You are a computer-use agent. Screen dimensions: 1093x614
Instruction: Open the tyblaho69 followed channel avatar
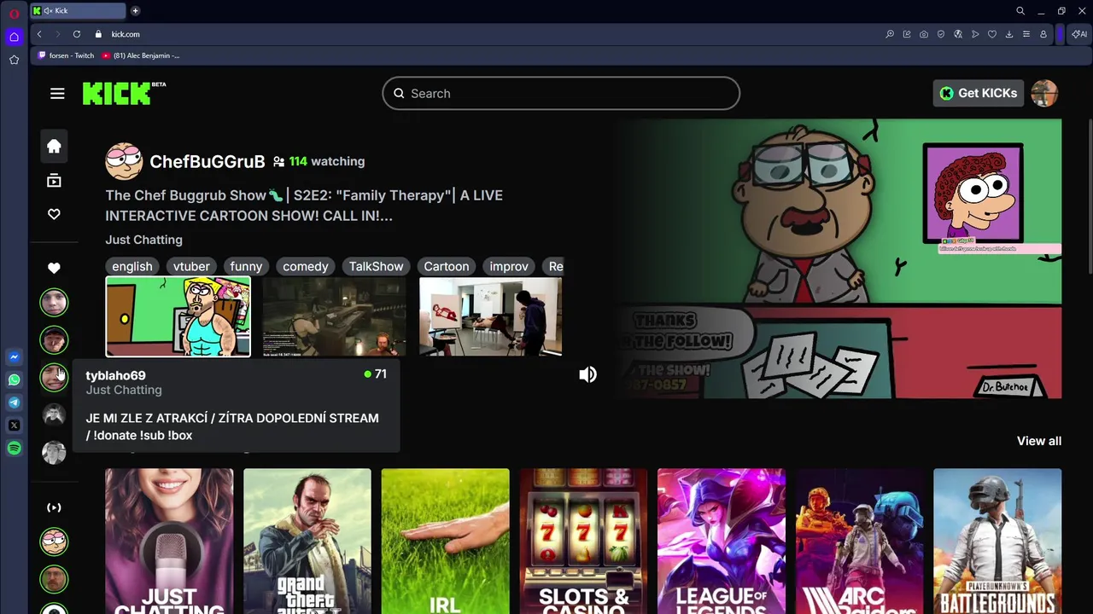coord(54,377)
